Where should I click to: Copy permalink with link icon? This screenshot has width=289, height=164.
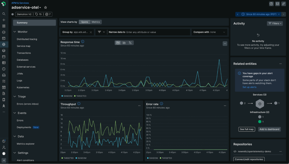click(x=284, y=4)
